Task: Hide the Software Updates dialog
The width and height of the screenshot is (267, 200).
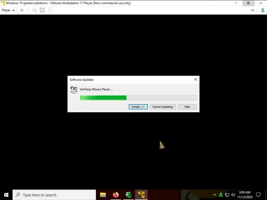Action: [x=187, y=107]
